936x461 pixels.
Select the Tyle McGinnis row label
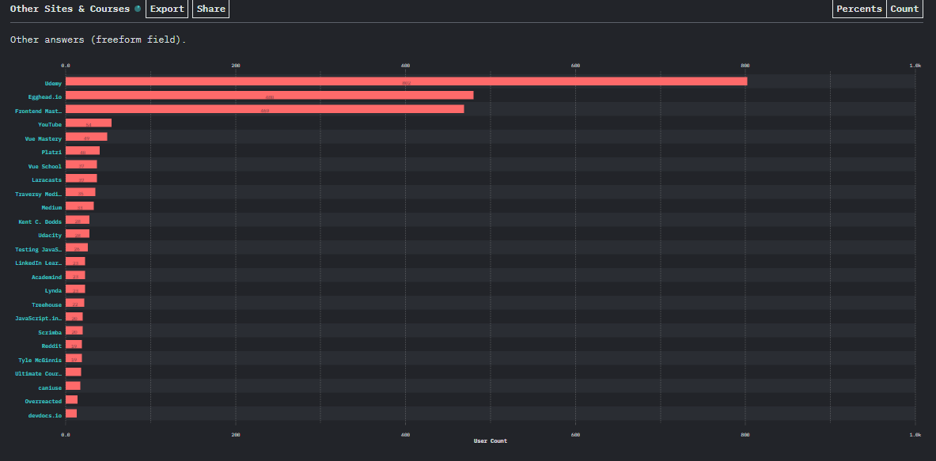pos(40,361)
